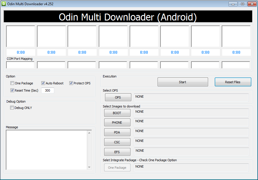The width and height of the screenshot is (258, 180).
Task: Enable the One Package checkbox
Action: (12, 83)
